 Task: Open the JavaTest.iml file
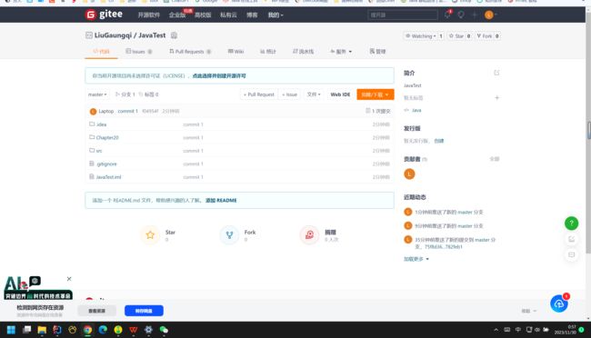108,177
